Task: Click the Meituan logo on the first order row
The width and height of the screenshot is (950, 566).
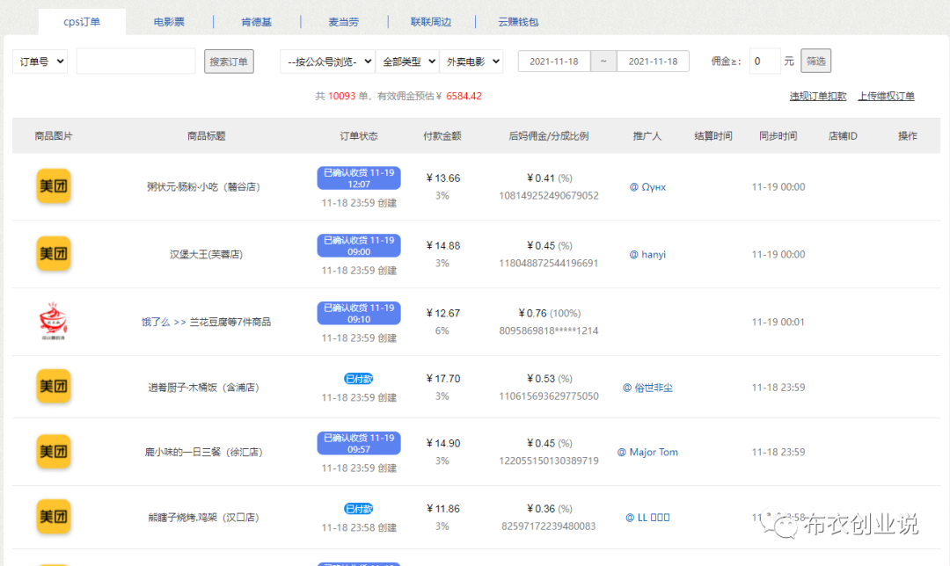Action: click(x=54, y=186)
